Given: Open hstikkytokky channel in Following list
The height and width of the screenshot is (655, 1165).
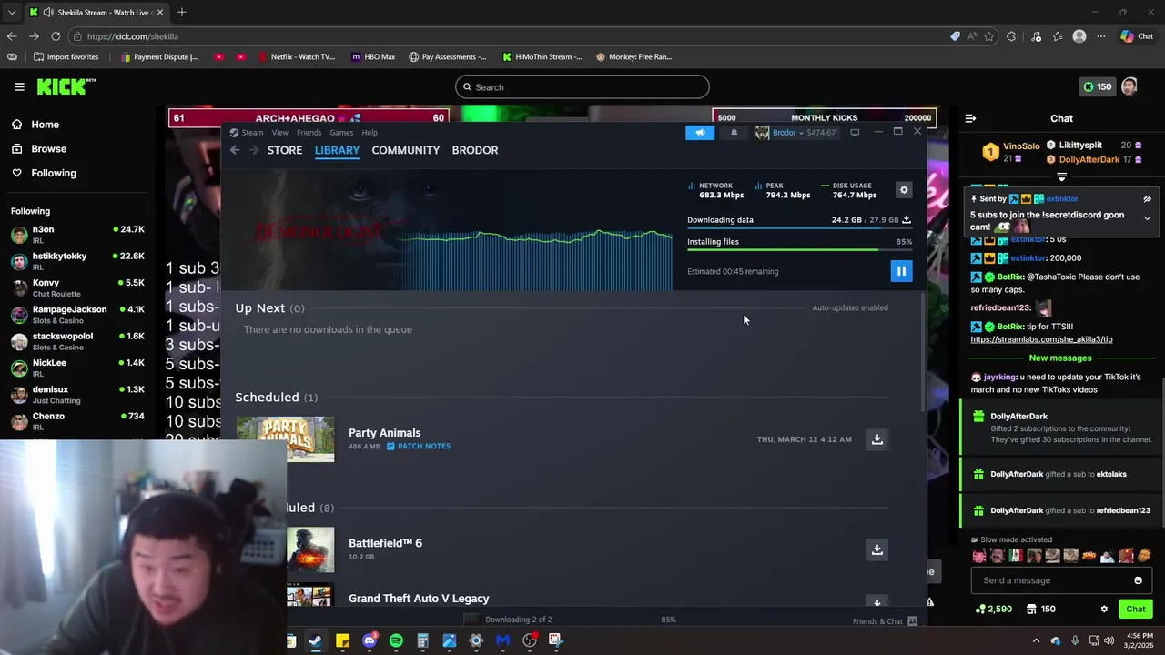Looking at the screenshot, I should tap(77, 261).
